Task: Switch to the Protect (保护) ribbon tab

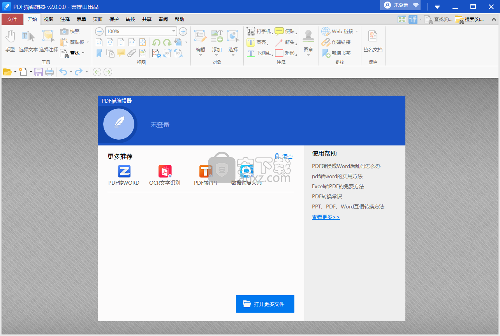Action: point(114,19)
